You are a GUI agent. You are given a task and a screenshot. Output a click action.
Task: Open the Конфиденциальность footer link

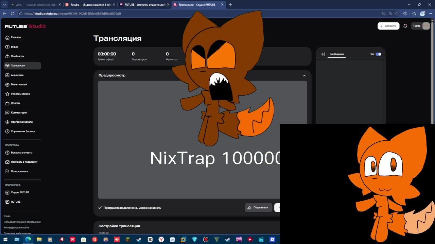point(16,228)
